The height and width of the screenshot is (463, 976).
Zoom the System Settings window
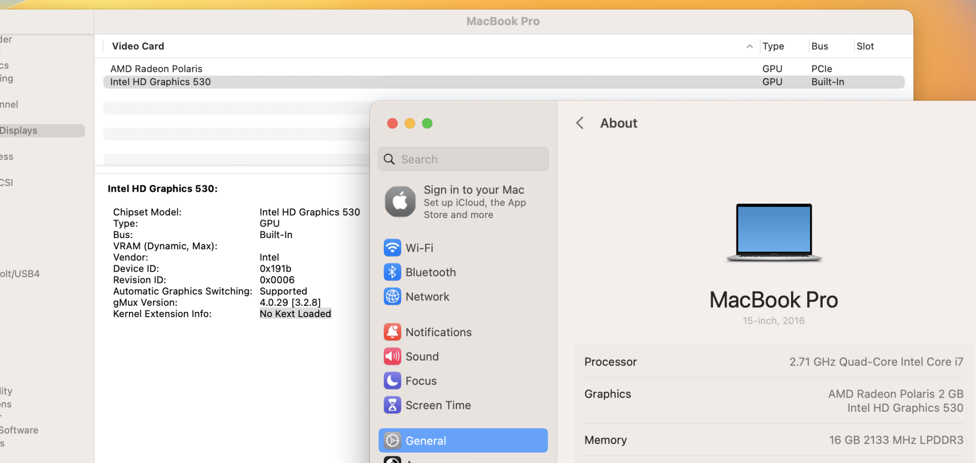(x=427, y=123)
